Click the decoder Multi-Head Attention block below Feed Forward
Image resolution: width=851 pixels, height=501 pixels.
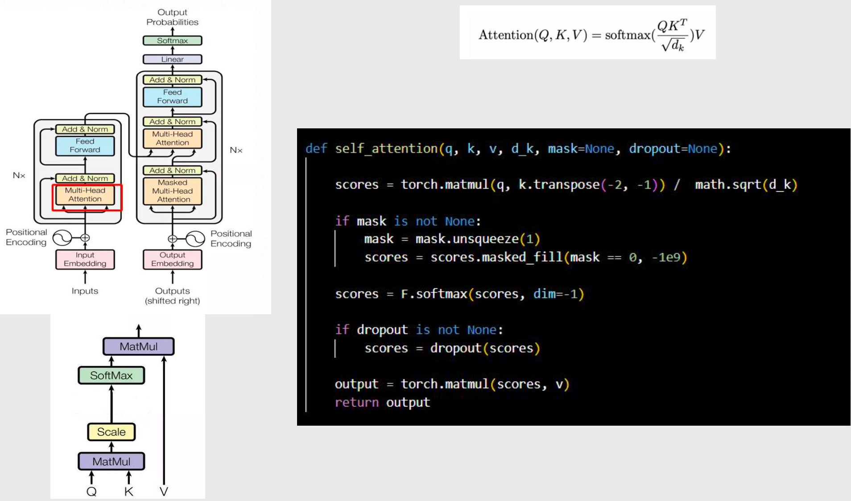pos(172,139)
